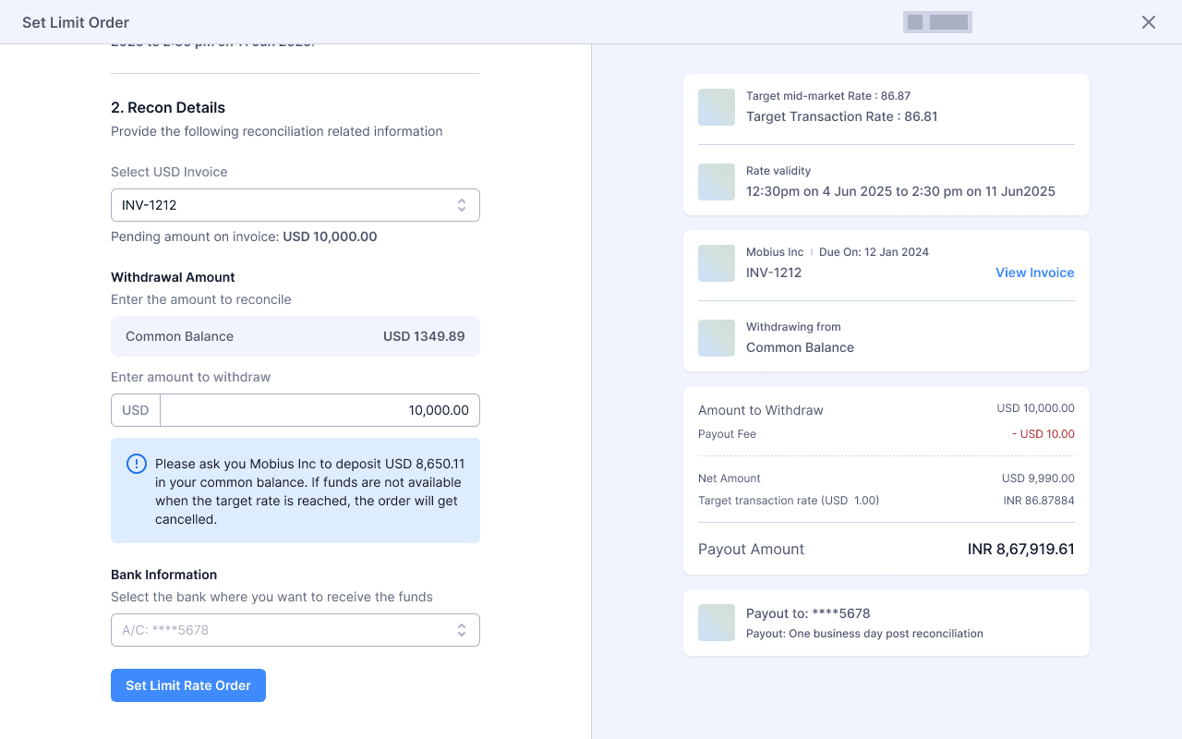The image size is (1182, 739).
Task: Click the 'Set Limit Order' dialog title
Action: point(76,22)
